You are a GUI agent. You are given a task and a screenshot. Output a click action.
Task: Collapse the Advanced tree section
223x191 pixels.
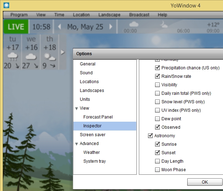coord(76,144)
